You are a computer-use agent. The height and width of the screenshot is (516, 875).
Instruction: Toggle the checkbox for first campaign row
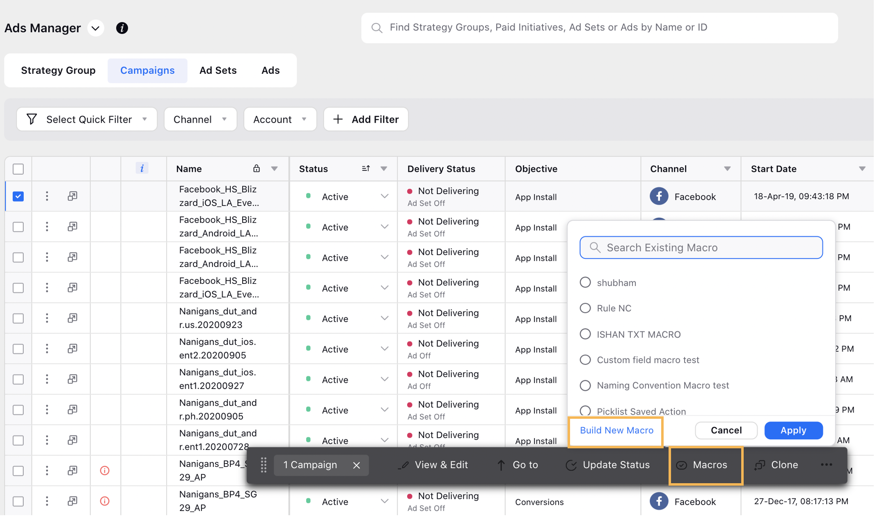(19, 196)
